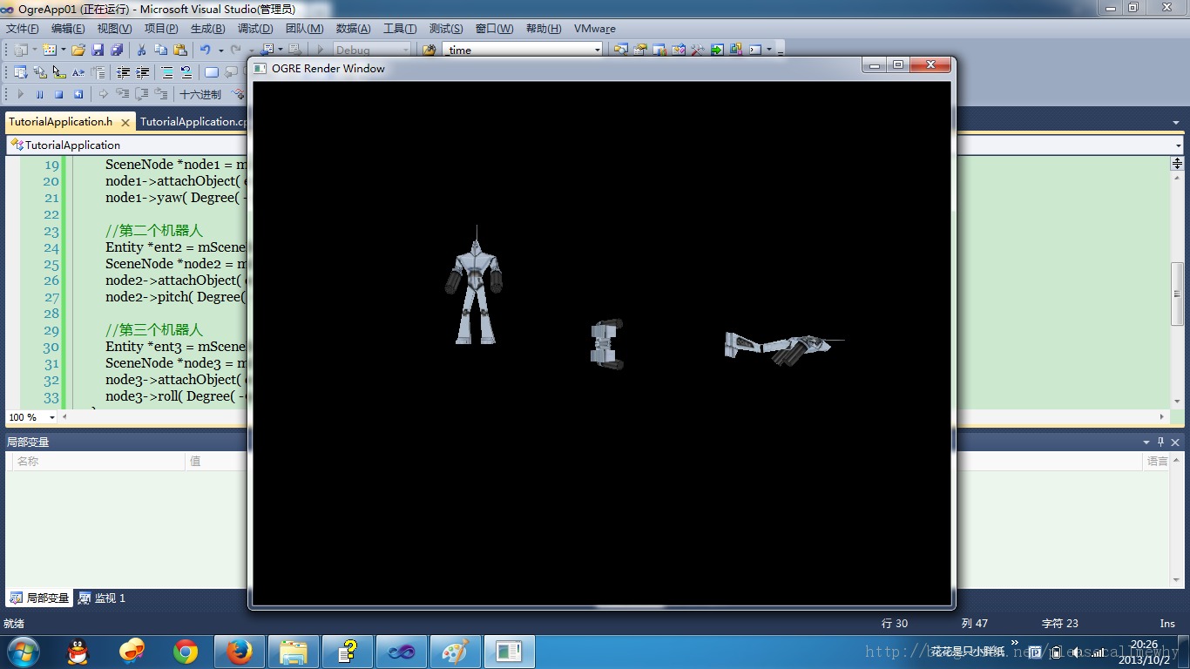Click the split editor handle above the scrollbar

1177,163
